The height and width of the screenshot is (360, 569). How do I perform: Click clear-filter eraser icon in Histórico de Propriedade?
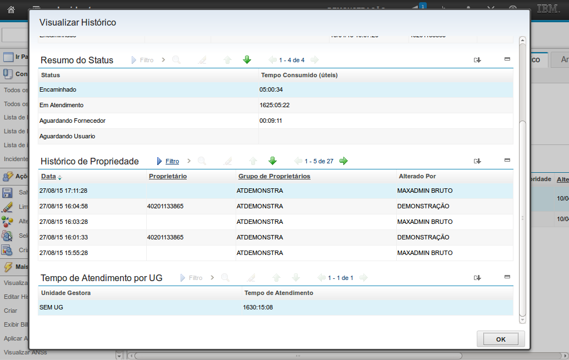(228, 161)
